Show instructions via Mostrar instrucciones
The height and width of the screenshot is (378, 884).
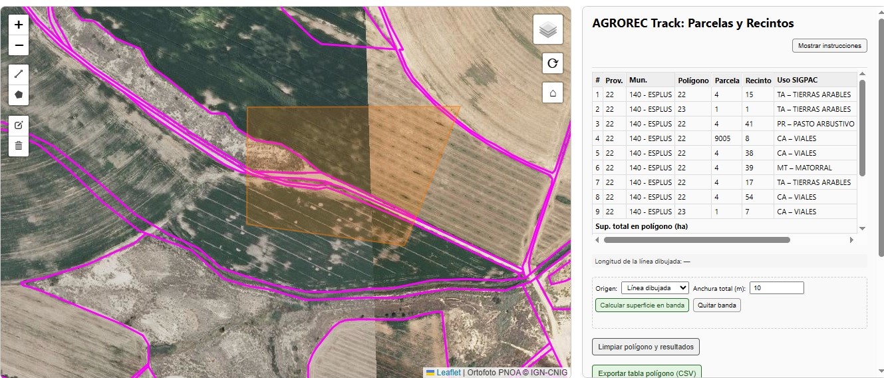tap(829, 46)
